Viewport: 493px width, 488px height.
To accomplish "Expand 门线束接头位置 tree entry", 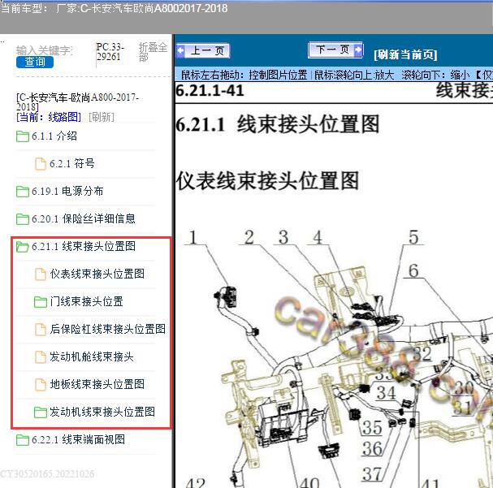I will (86, 302).
